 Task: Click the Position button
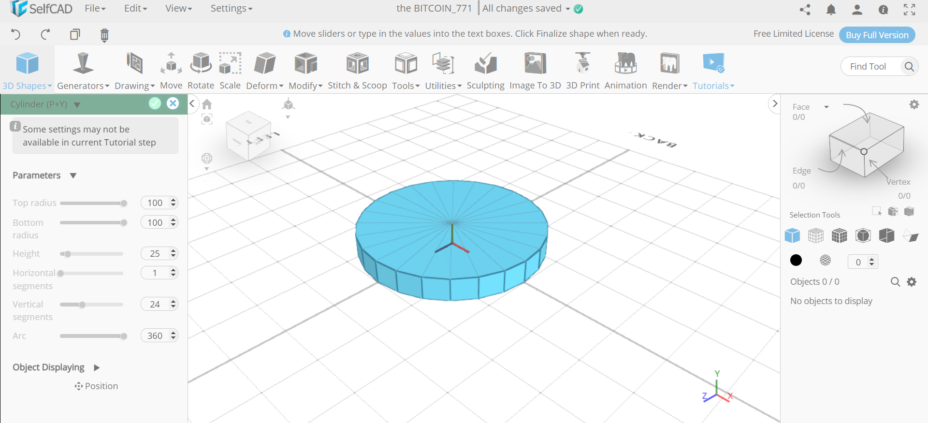(96, 386)
